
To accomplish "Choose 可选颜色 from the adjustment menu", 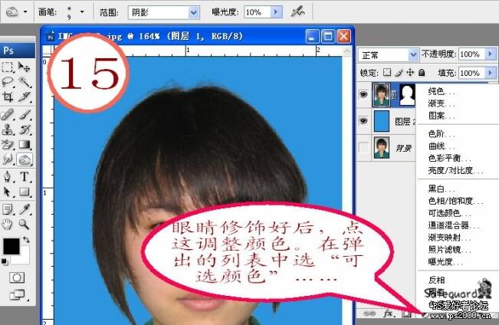I will (444, 212).
